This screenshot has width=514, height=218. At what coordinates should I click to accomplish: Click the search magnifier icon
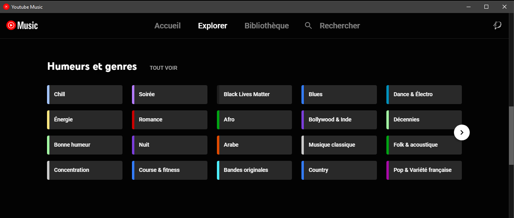tap(309, 26)
